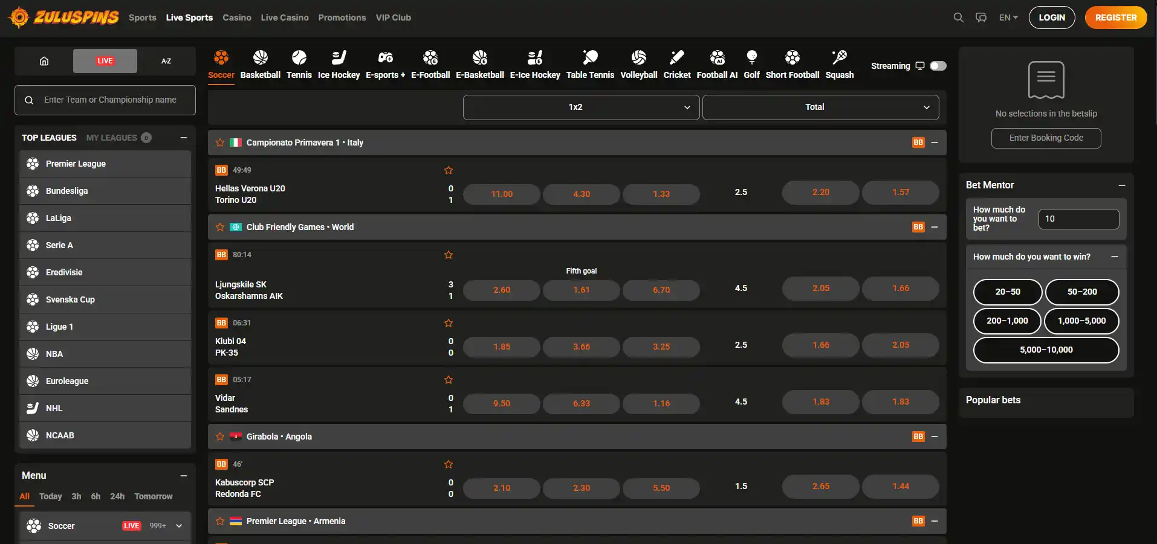Open Bet Builder for Ljungskile SK match
Image resolution: width=1157 pixels, height=544 pixels.
221,255
